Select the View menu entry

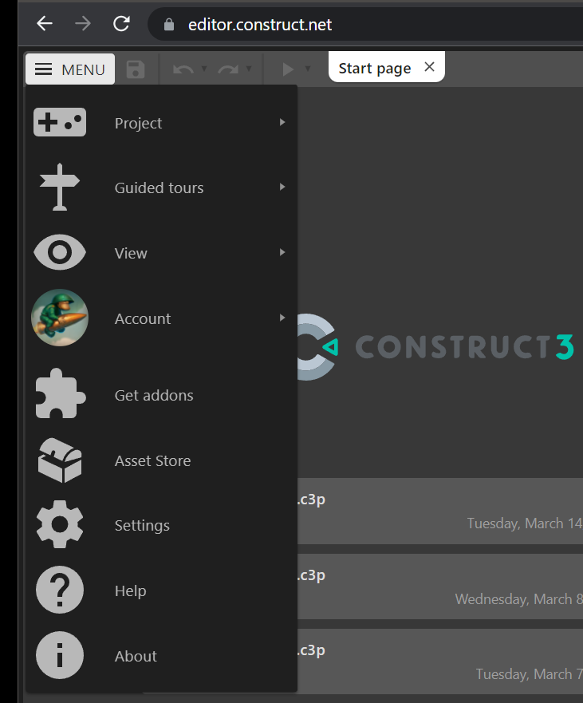click(x=161, y=253)
